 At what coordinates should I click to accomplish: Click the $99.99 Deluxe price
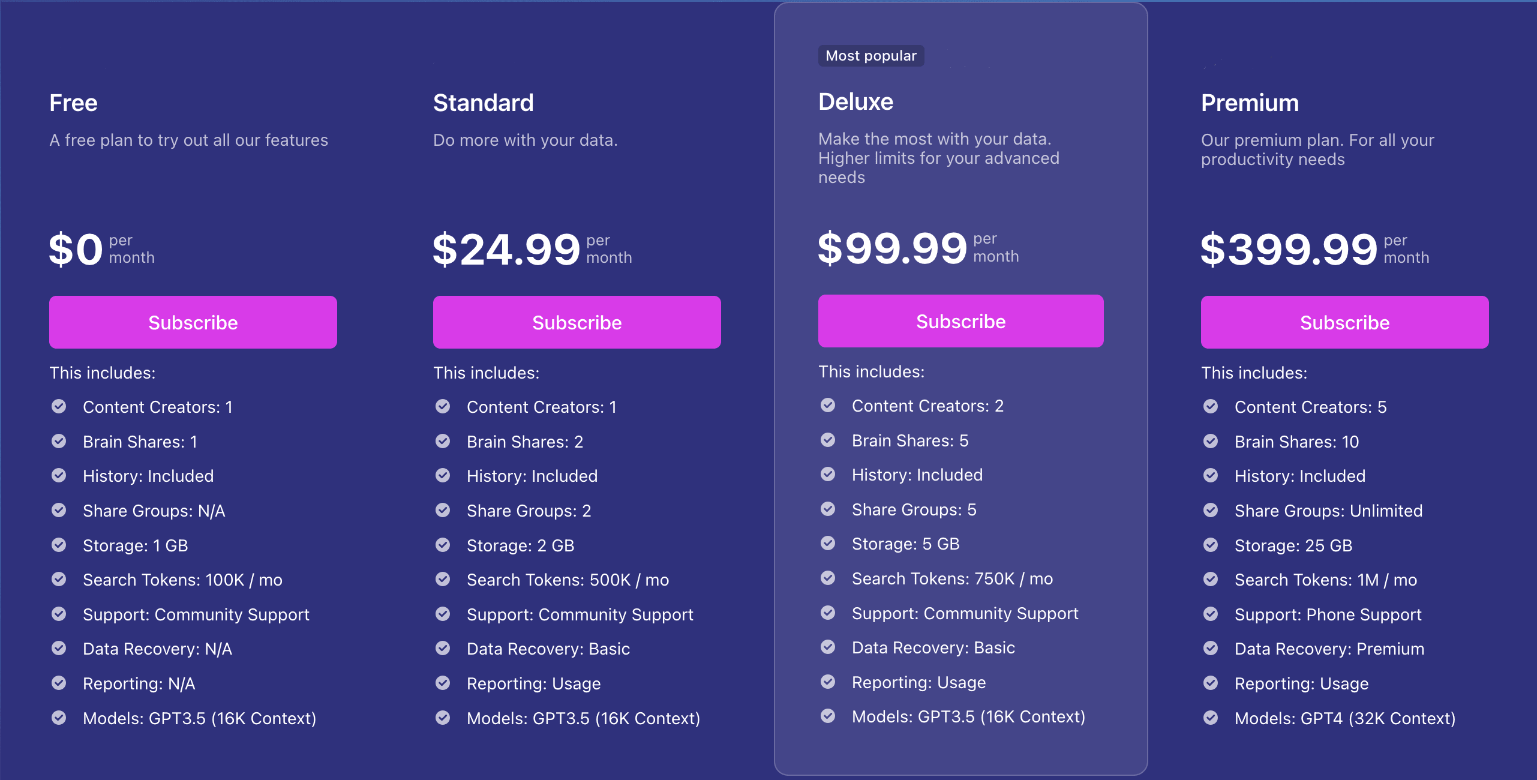pyautogui.click(x=893, y=248)
